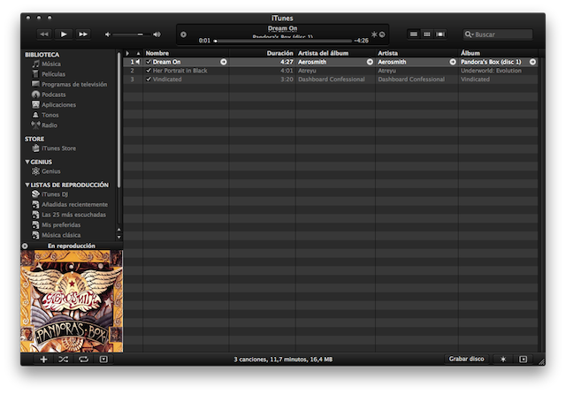Click Atreyu in Artista column
The image size is (566, 394).
pyautogui.click(x=387, y=71)
